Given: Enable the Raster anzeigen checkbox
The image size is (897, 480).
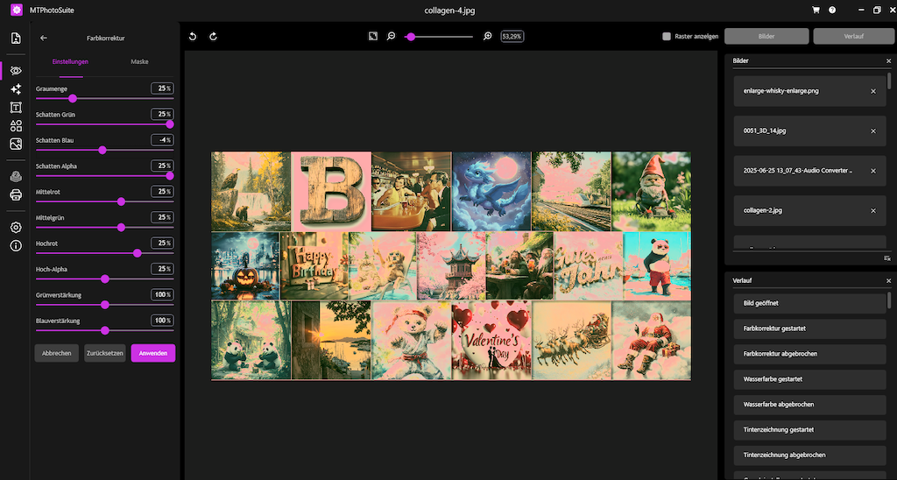Looking at the screenshot, I should [x=667, y=37].
